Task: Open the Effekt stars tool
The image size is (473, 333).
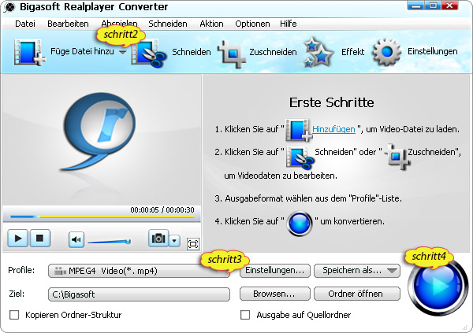Action: pos(318,53)
